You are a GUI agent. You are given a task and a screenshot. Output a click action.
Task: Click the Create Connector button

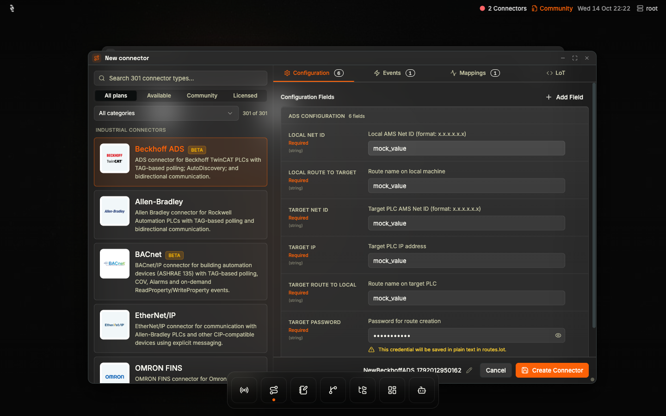tap(552, 370)
